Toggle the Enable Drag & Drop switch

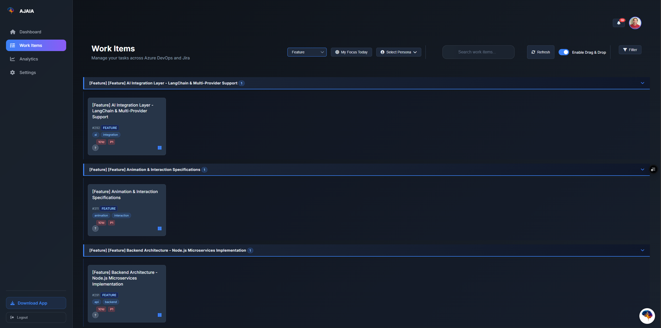coord(564,52)
